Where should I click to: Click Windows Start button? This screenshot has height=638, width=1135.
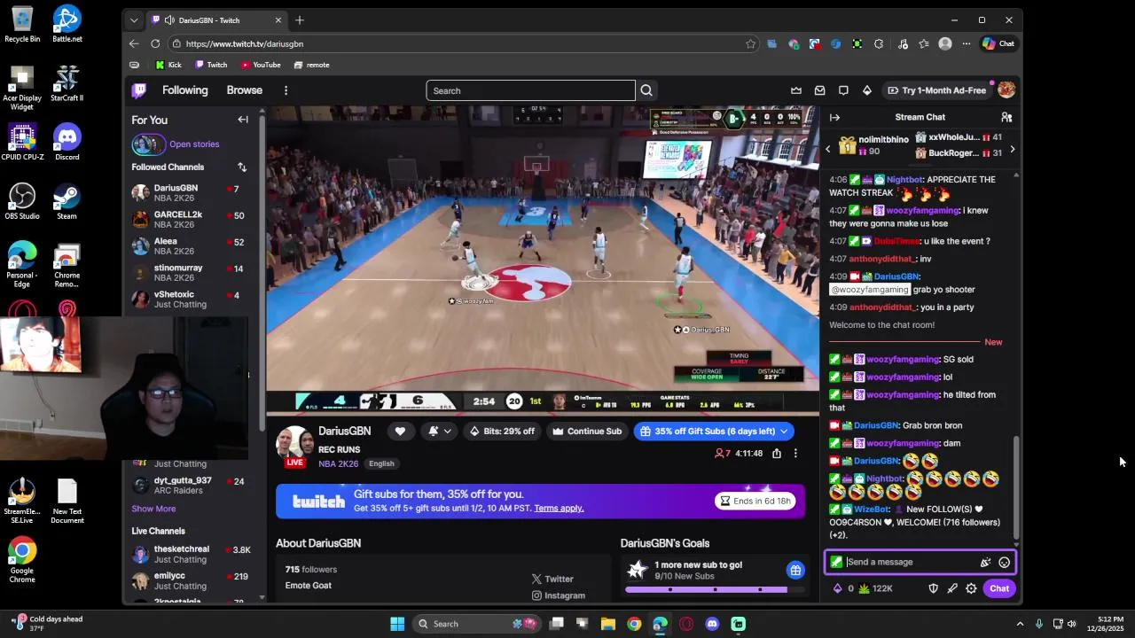397,624
